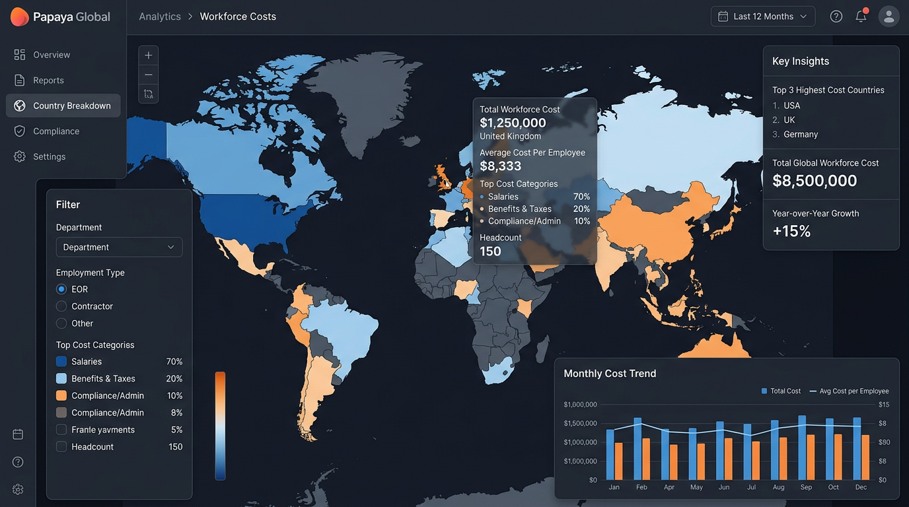Screen dimensions: 909x507
Task: Select the EOR employment type
Action: click(61, 289)
